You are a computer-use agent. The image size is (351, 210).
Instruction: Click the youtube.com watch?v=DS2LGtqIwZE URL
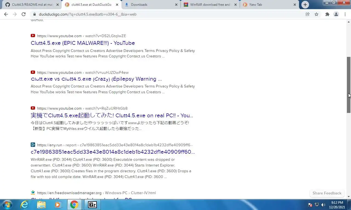81,36
